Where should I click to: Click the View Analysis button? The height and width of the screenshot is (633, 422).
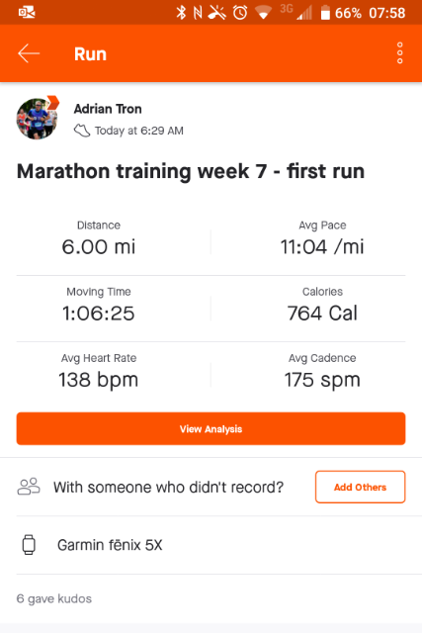(x=211, y=428)
